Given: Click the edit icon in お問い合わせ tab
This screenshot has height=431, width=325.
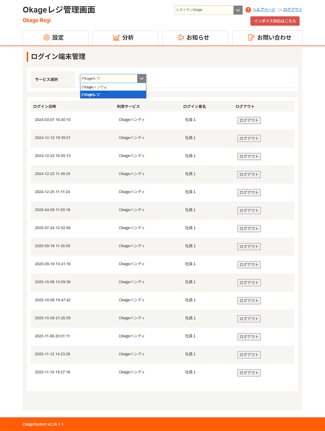Looking at the screenshot, I should tap(251, 38).
